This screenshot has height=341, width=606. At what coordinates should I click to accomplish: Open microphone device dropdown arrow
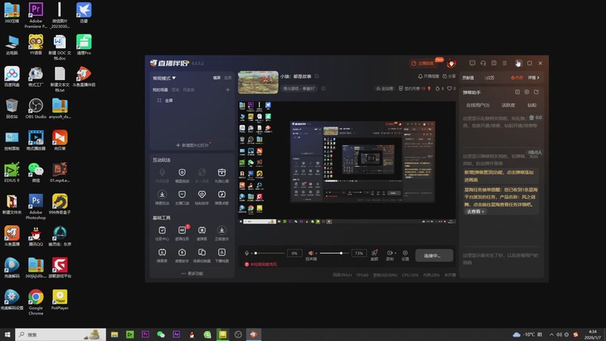pyautogui.click(x=251, y=253)
